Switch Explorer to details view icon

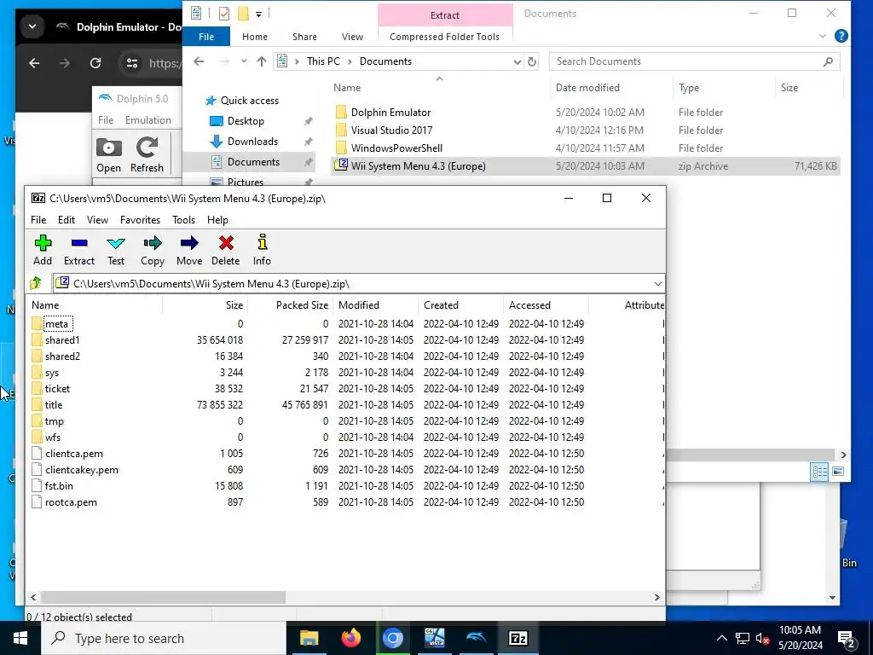[819, 472]
